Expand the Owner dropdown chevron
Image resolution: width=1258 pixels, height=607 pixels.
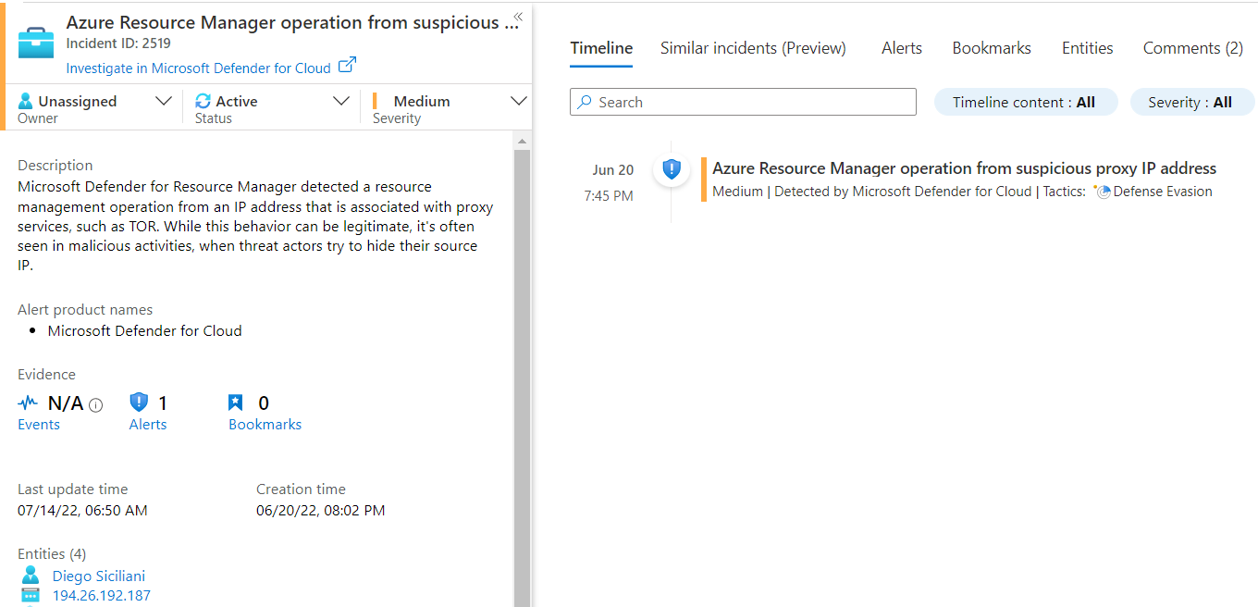pos(164,101)
